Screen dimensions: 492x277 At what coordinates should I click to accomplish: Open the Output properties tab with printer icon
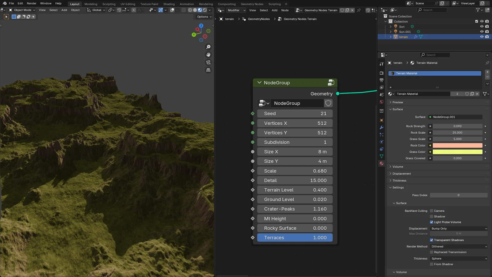click(x=381, y=80)
